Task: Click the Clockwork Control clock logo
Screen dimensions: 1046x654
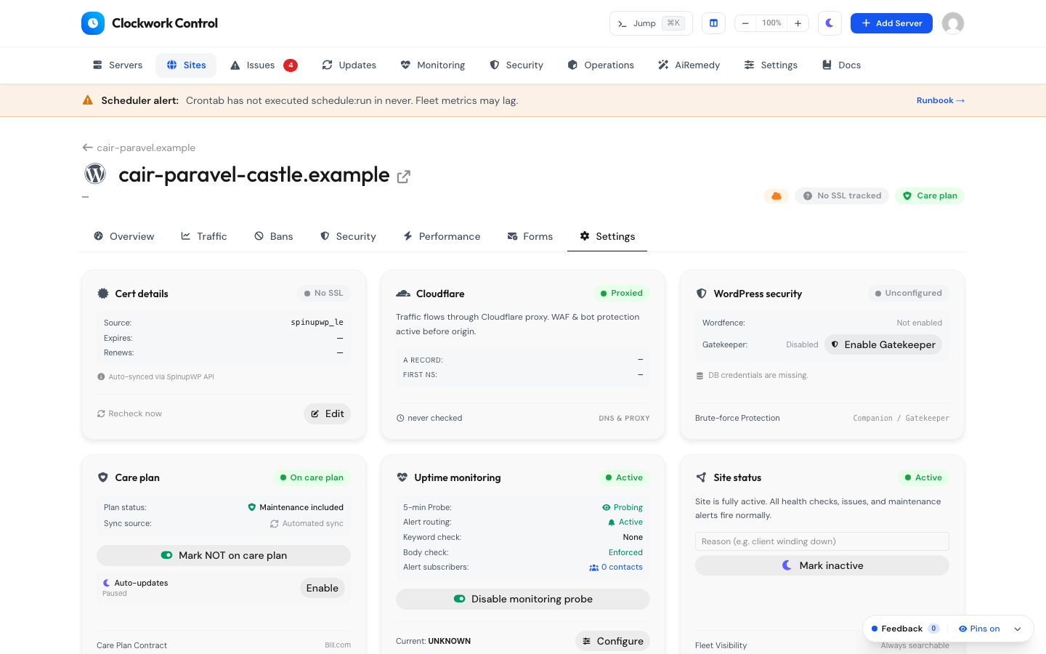Action: pyautogui.click(x=93, y=23)
